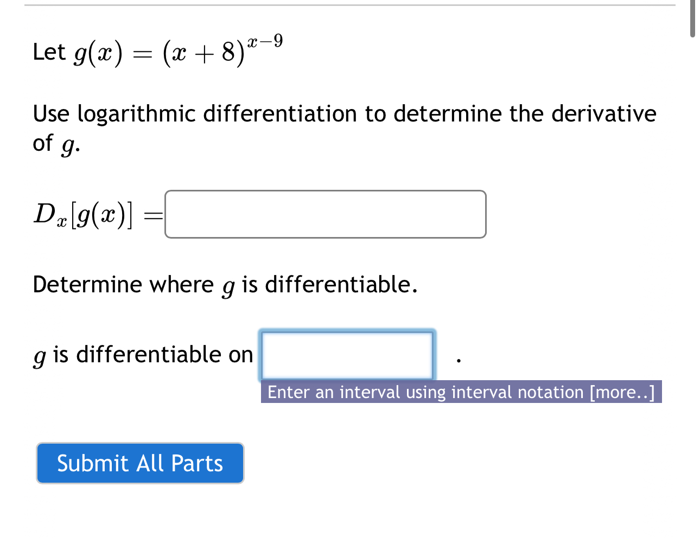Submit the answers using the blue button
Image resolution: width=700 pixels, height=538 pixels.
(x=139, y=463)
